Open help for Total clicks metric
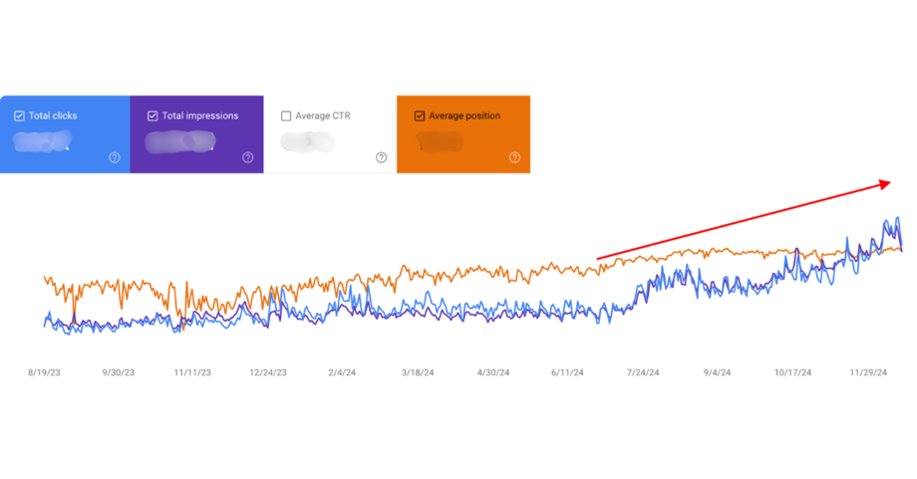The image size is (917, 479). coord(115,157)
